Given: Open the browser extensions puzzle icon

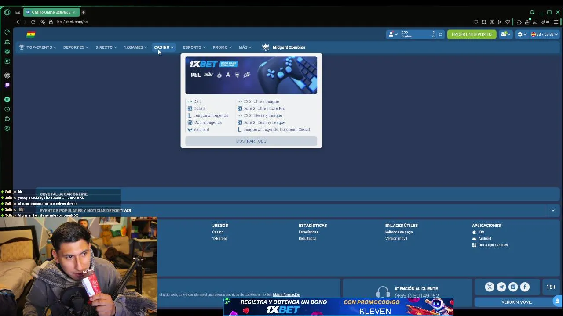Looking at the screenshot, I should click(519, 22).
